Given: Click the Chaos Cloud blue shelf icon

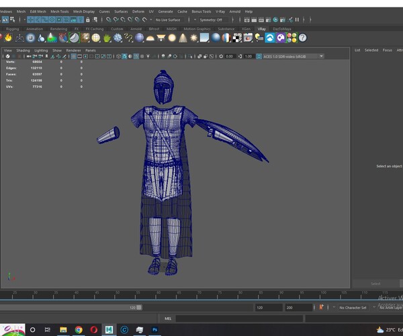Looking at the screenshot, I should pos(270,38).
